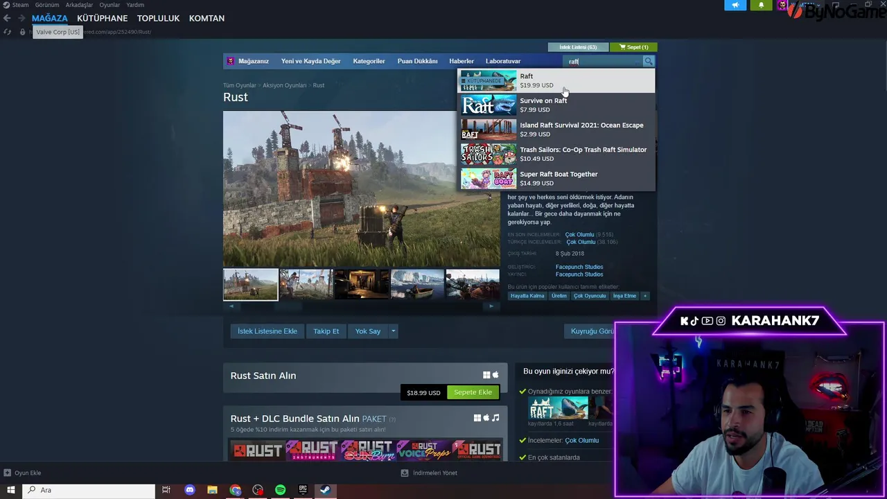The width and height of the screenshot is (887, 499).
Task: Open Laboratuvar in store nav
Action: tap(503, 61)
